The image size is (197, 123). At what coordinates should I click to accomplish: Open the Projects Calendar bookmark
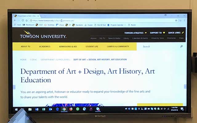click(116, 25)
